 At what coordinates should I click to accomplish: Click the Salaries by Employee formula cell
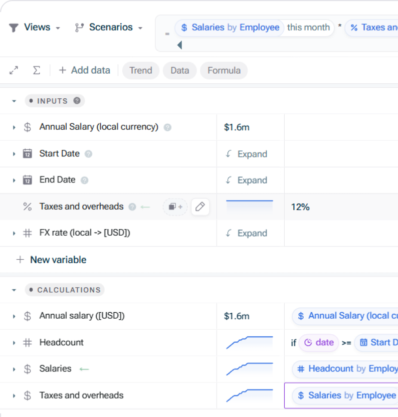click(341, 395)
